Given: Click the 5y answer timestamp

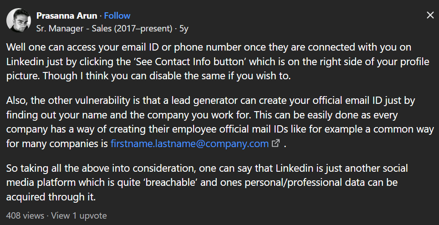Looking at the screenshot, I should point(184,29).
